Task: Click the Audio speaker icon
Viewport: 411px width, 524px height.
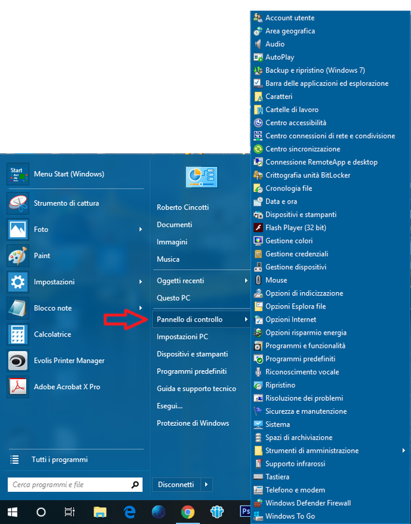Action: (258, 44)
